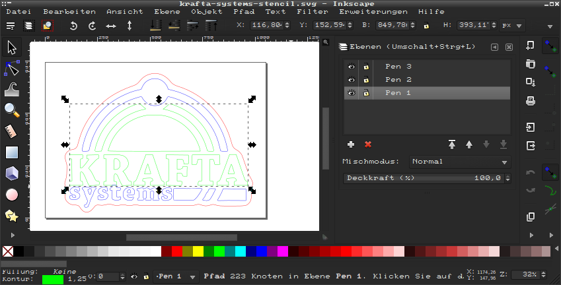Click the Layers panel iconify arrow
Viewport: 561px width, 285px height.
point(494,47)
